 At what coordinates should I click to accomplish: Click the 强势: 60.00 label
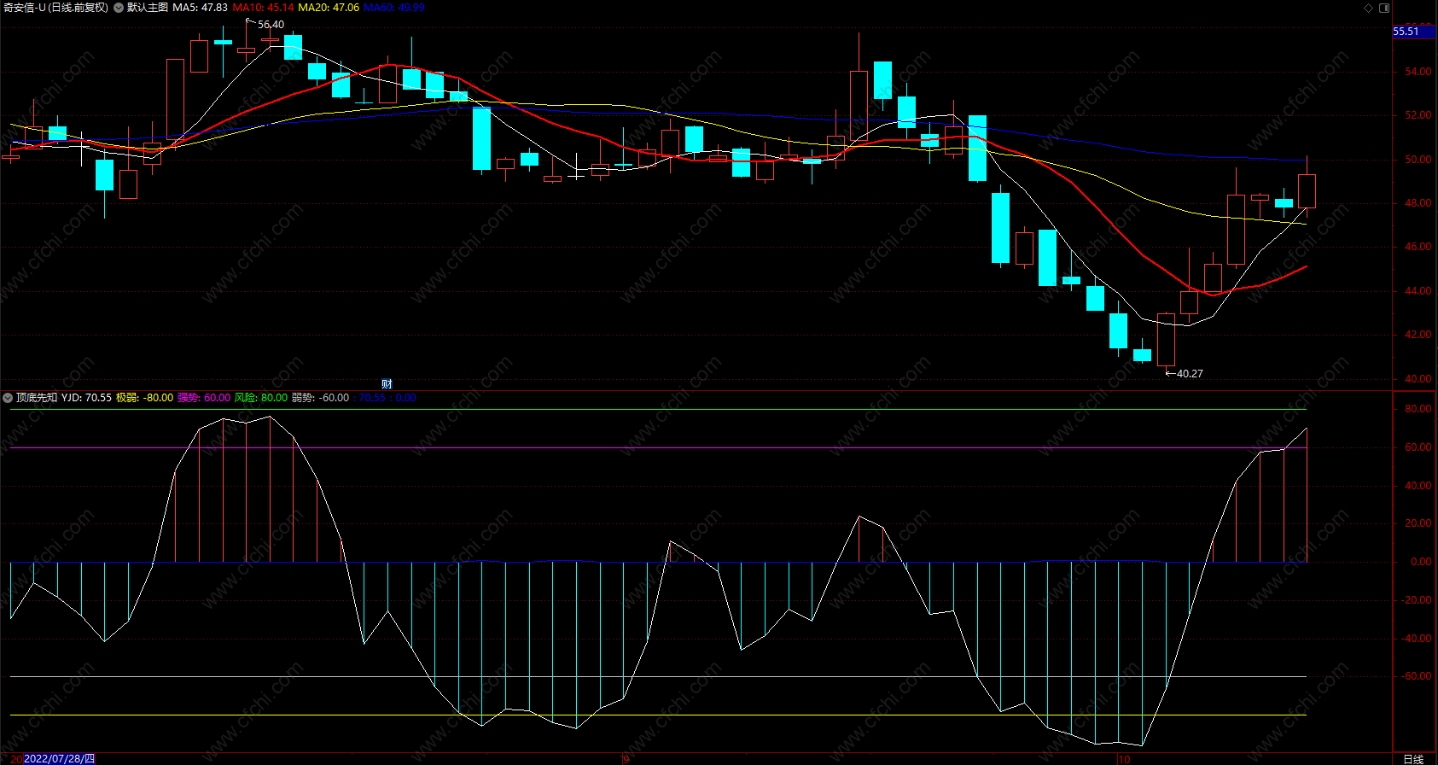click(x=204, y=398)
